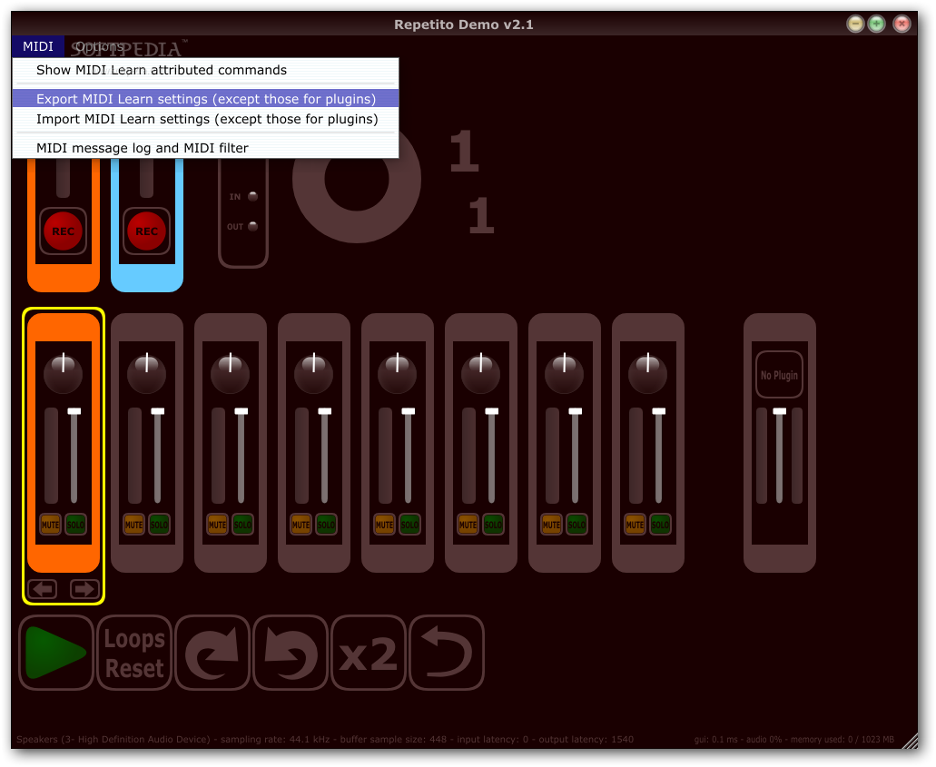Click the No Plugin slot button
The image size is (936, 767).
point(779,375)
